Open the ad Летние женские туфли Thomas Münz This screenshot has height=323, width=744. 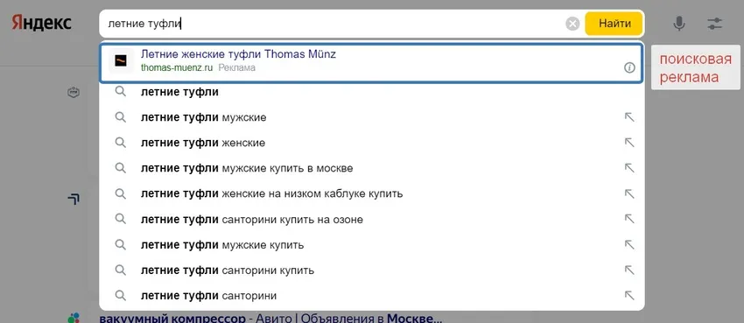238,54
